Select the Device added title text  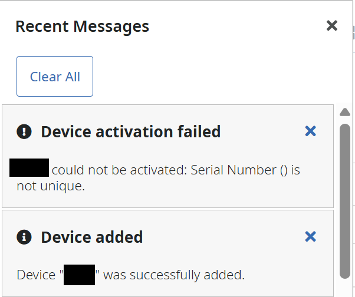pyautogui.click(x=91, y=237)
